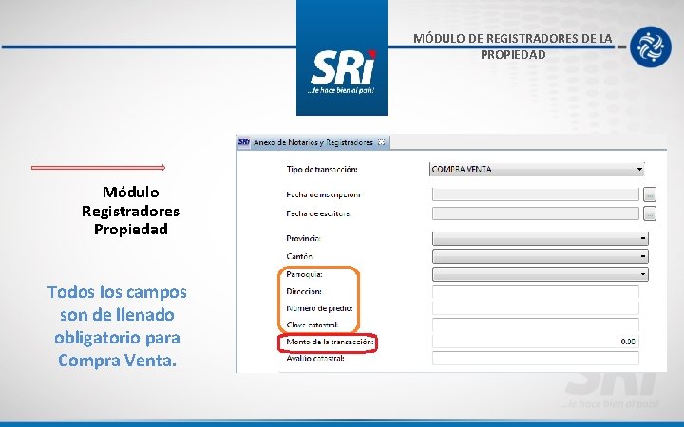Click the Número de predio input field

click(536, 308)
